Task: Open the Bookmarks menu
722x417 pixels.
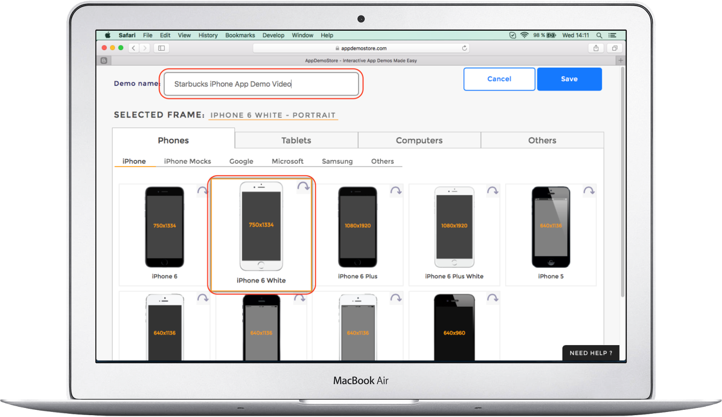Action: (240, 35)
